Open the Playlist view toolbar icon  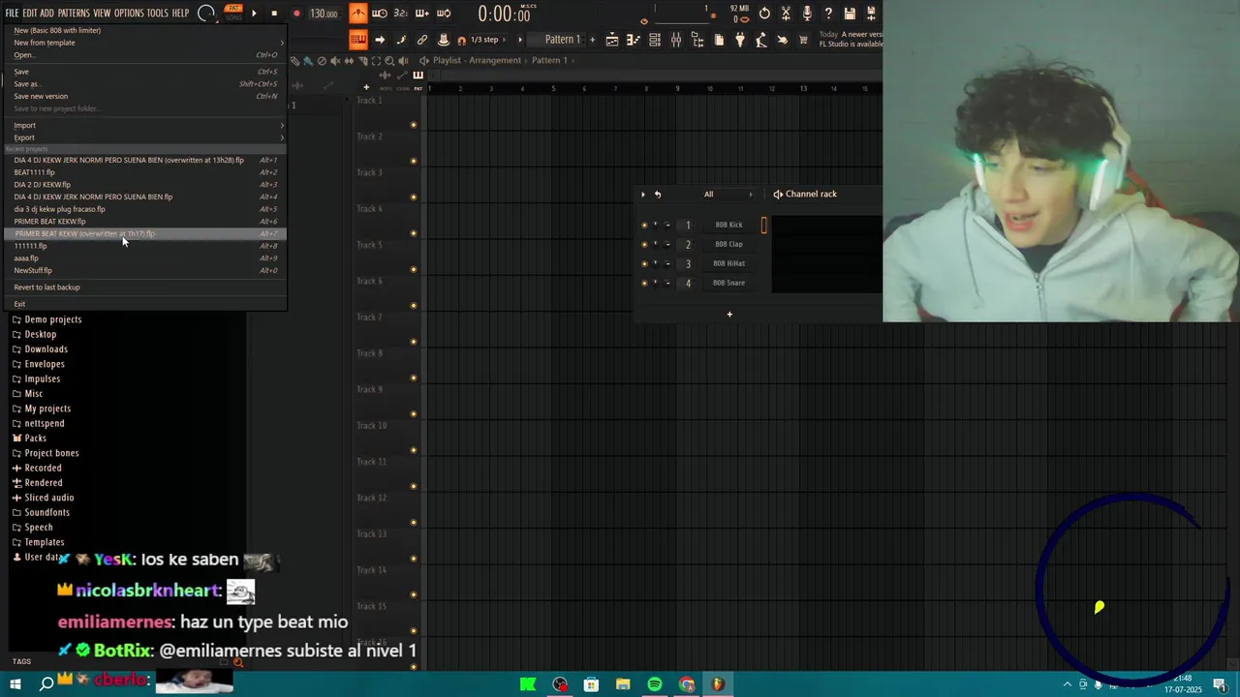pyautogui.click(x=612, y=40)
